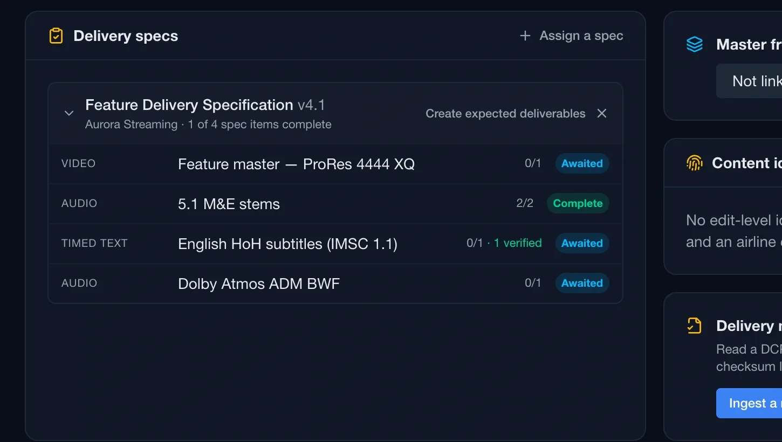Click the Aurora Streaming spec progress subtitle
Viewport: 782px width, 442px height.
pyautogui.click(x=208, y=125)
